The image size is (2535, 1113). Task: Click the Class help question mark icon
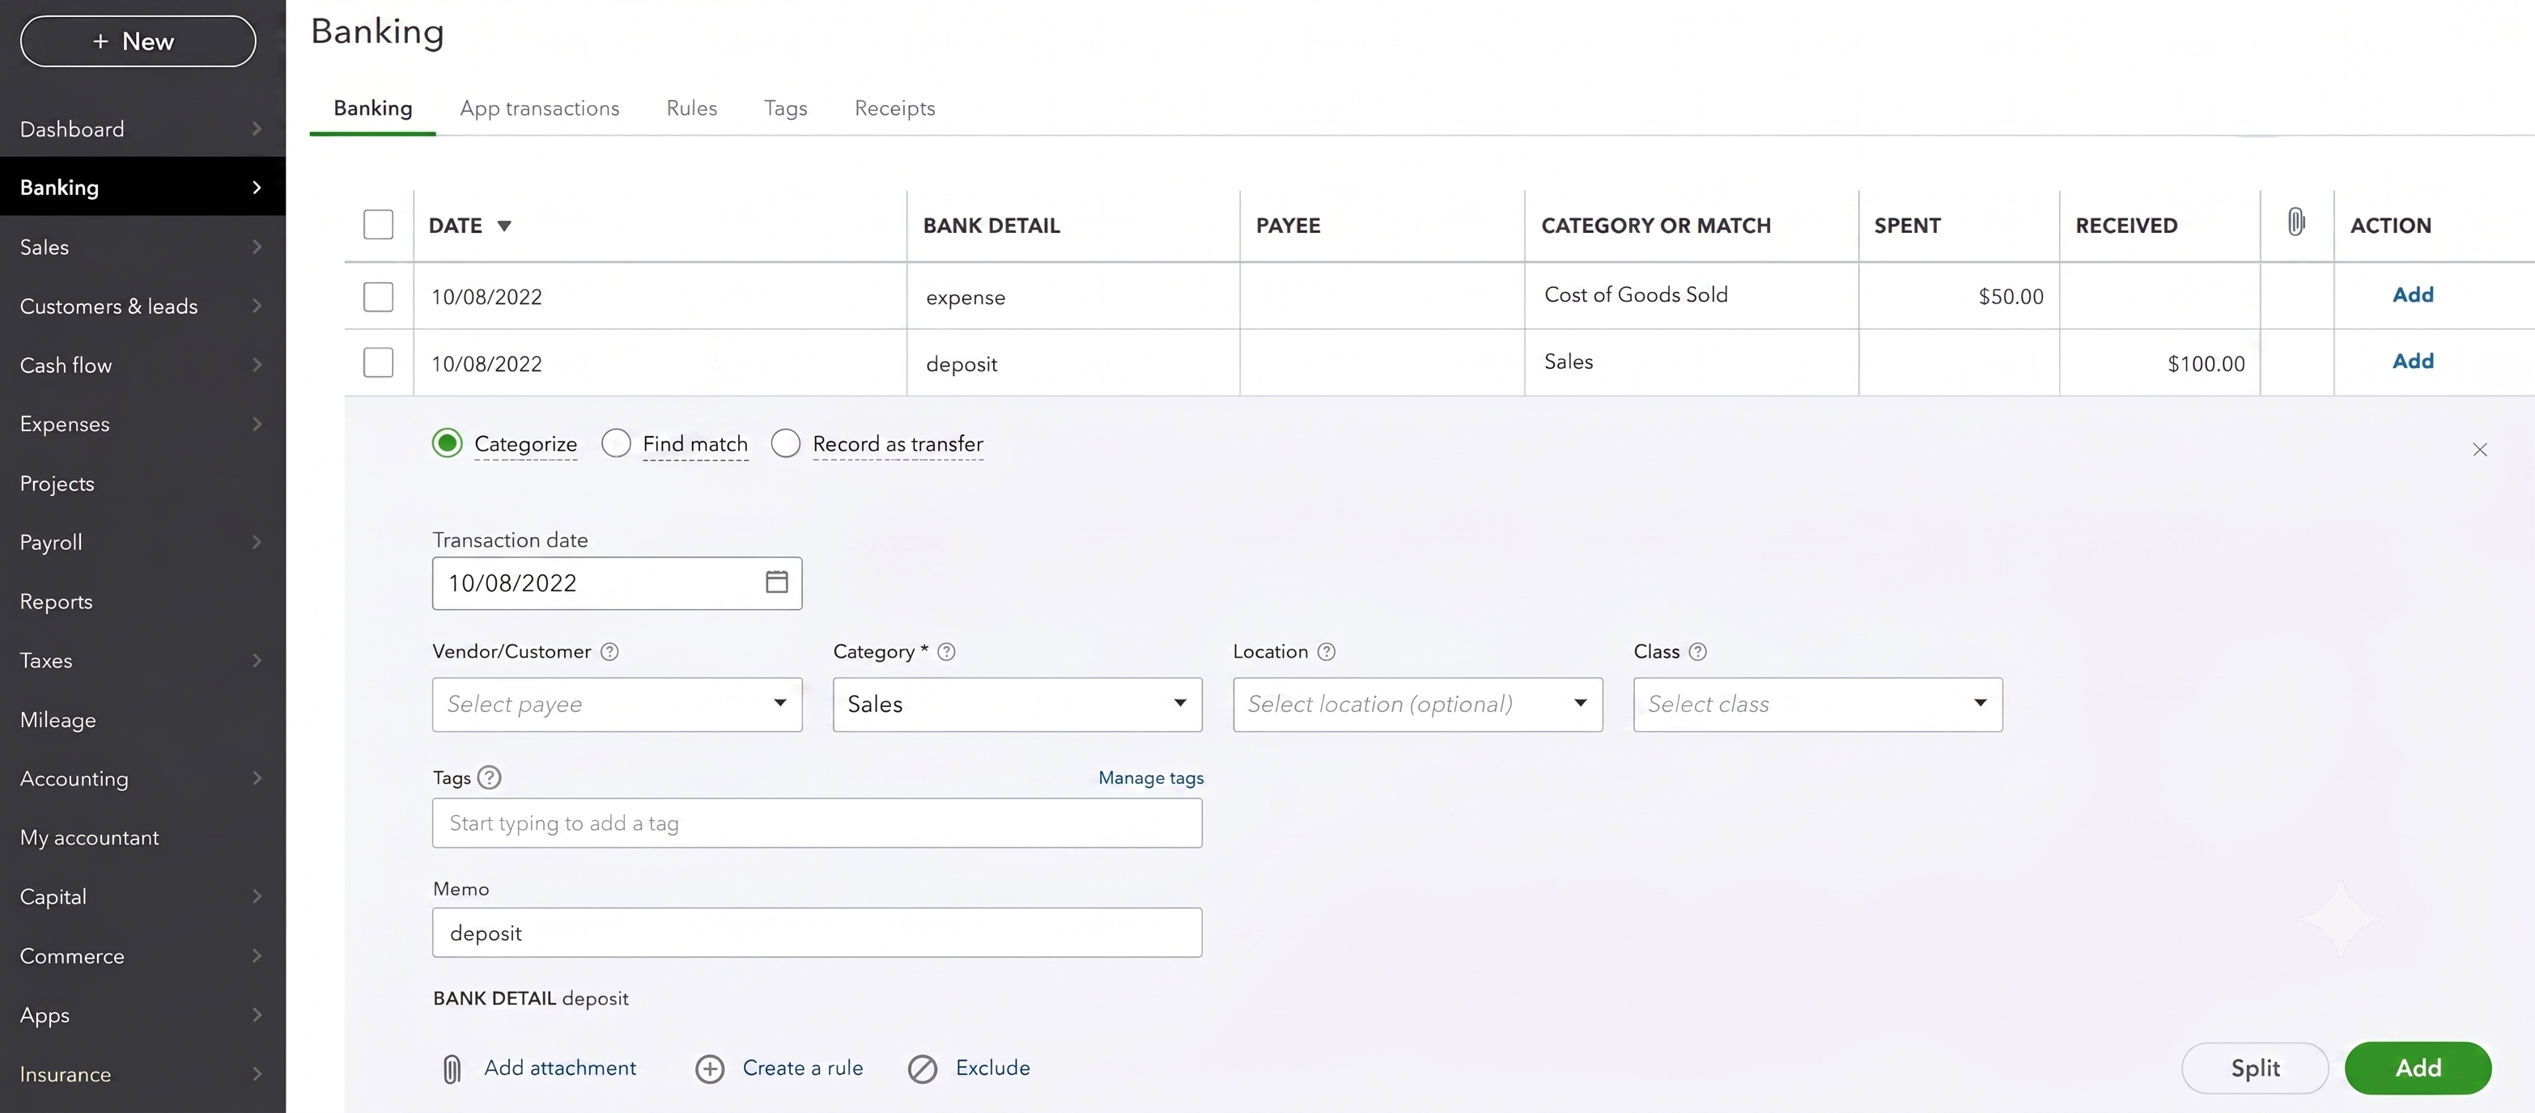pyautogui.click(x=1697, y=652)
